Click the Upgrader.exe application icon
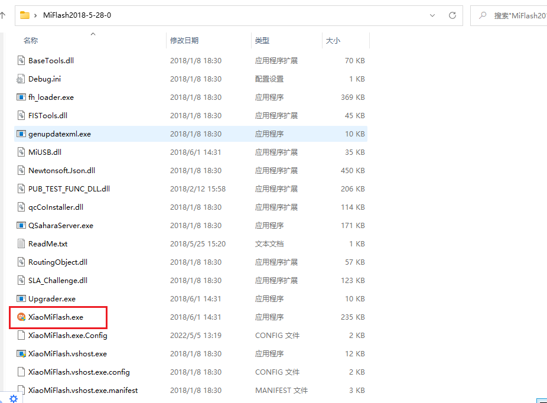The width and height of the screenshot is (547, 403). [x=21, y=298]
